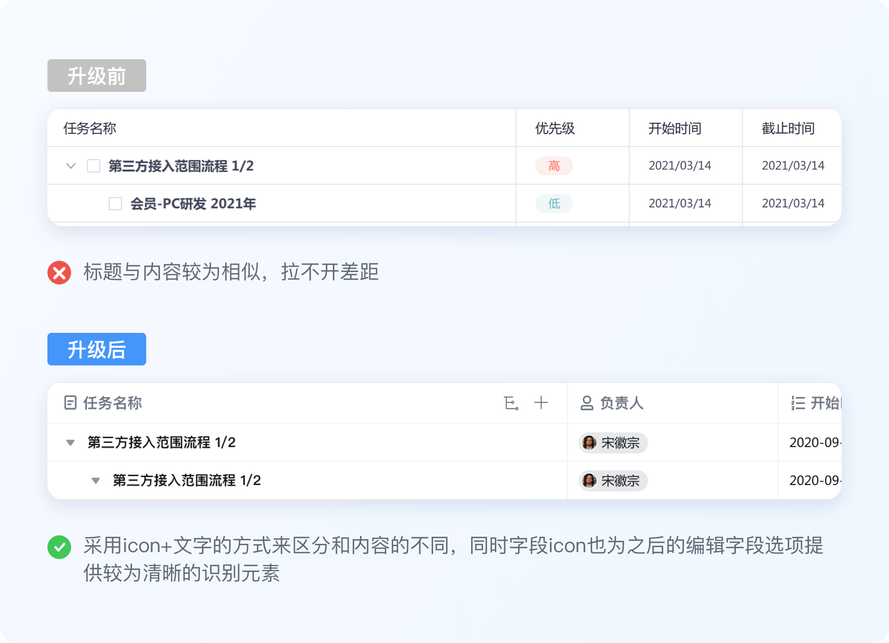Click the 截止时间 column header

pyautogui.click(x=788, y=128)
